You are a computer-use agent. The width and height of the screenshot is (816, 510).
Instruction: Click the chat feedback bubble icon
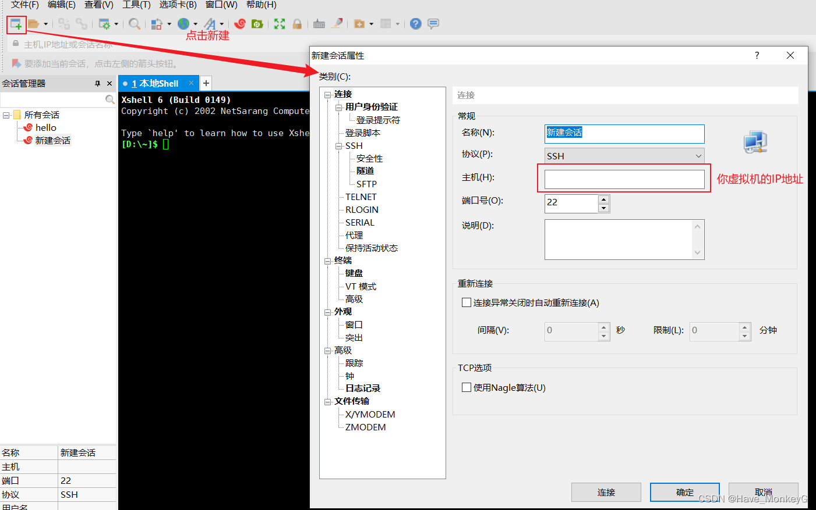point(433,24)
